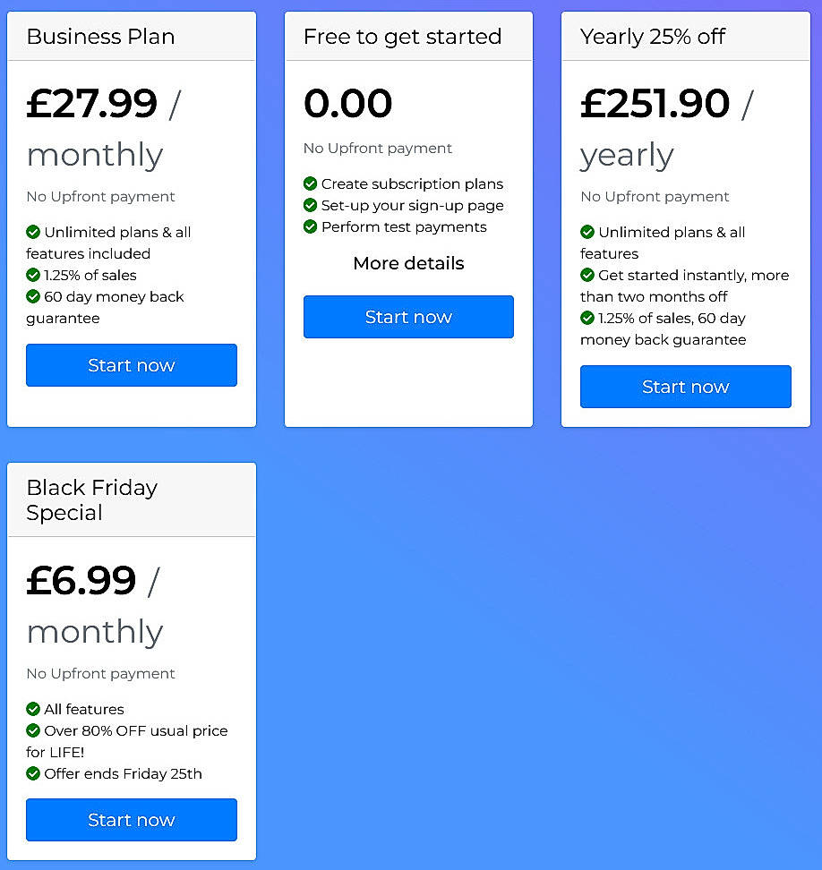Click the £251.90 yearly price text
Image resolution: width=822 pixels, height=870 pixels.
coord(655,103)
